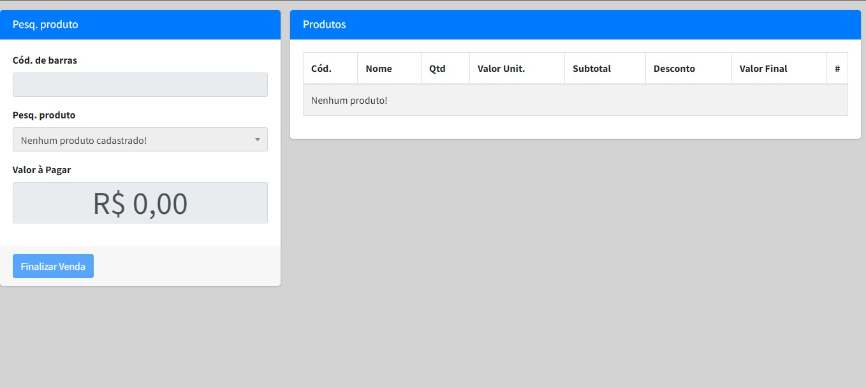866x387 pixels.
Task: Click the blue 'Pesq. produto' panel header
Action: [x=140, y=25]
